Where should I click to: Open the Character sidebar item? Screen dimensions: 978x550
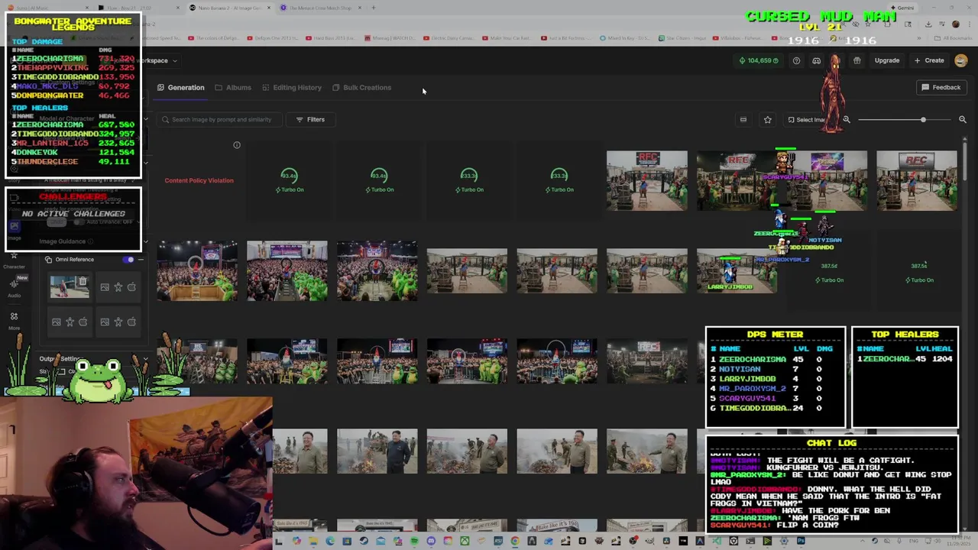[x=14, y=260]
